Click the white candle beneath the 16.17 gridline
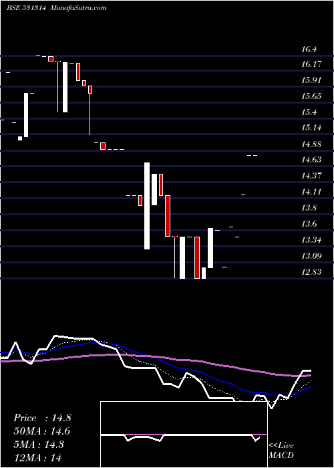Viewport: 334px width, 468px height. click(x=65, y=87)
